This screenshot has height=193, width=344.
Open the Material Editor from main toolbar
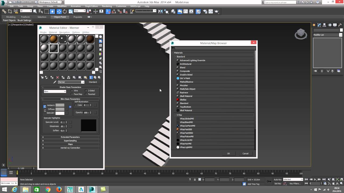click(x=198, y=12)
